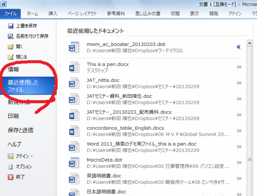
Task: Pin concordance_table_English.docx to the list
Action: click(239, 131)
